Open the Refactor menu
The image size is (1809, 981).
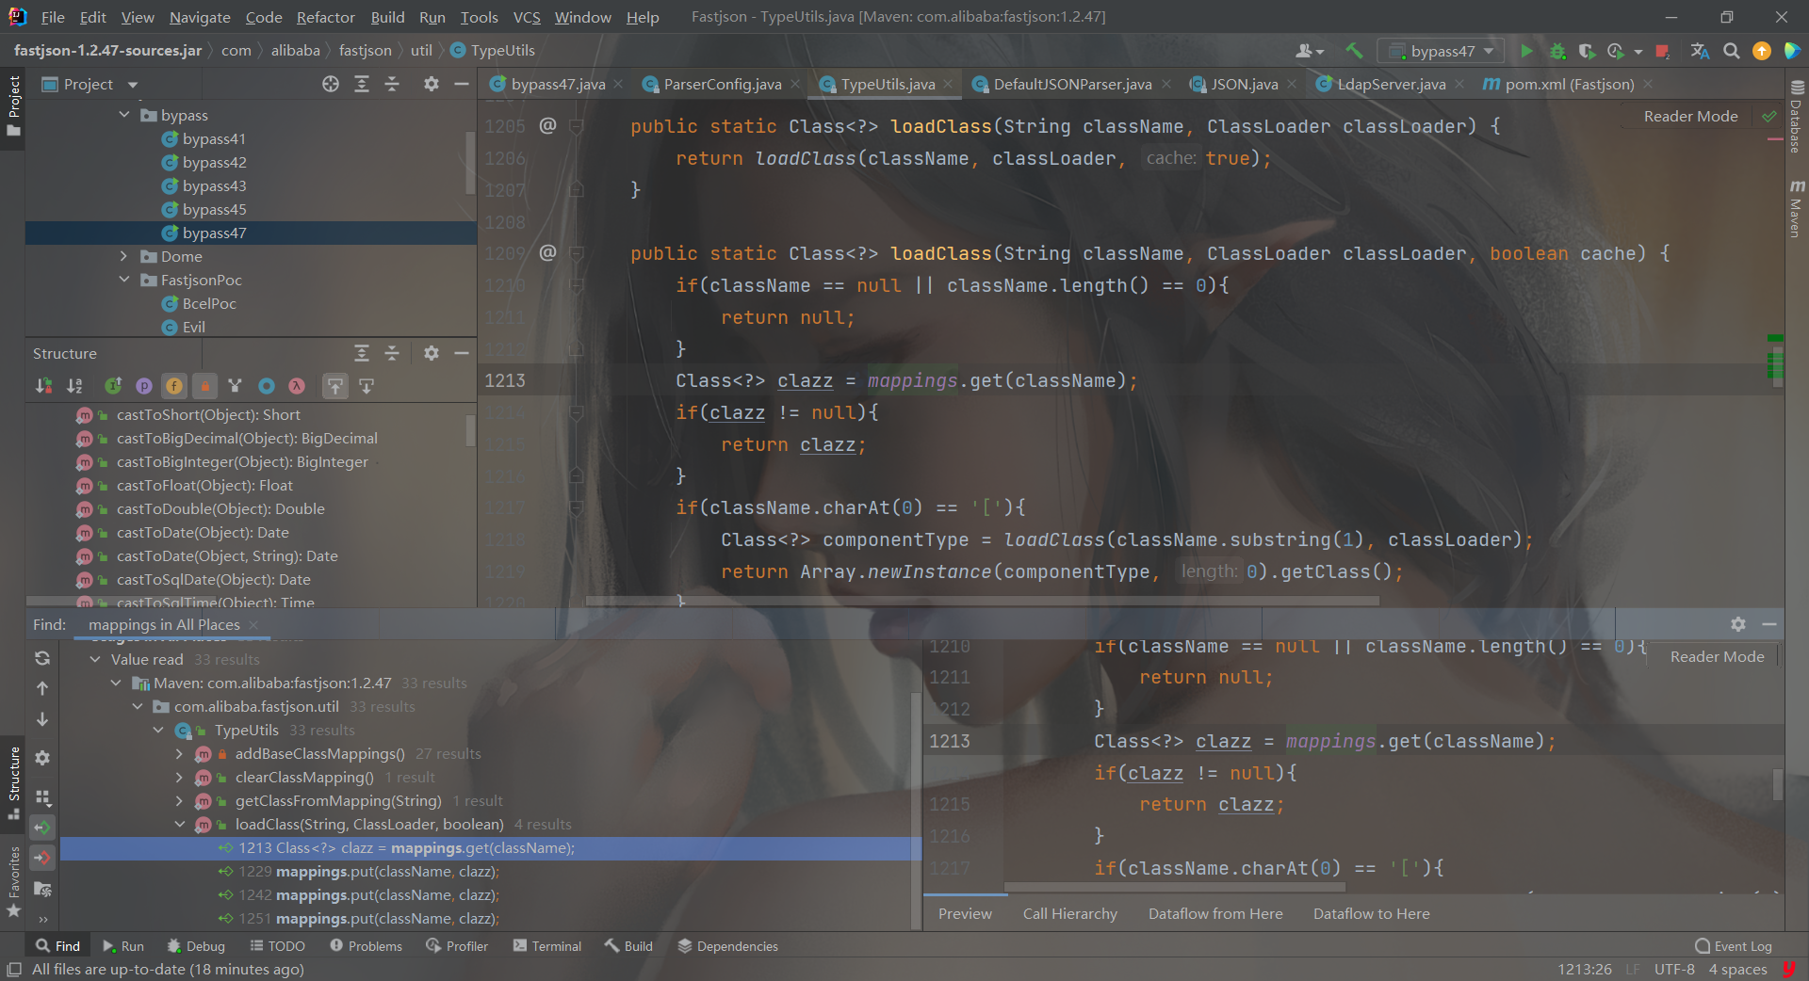click(x=325, y=17)
